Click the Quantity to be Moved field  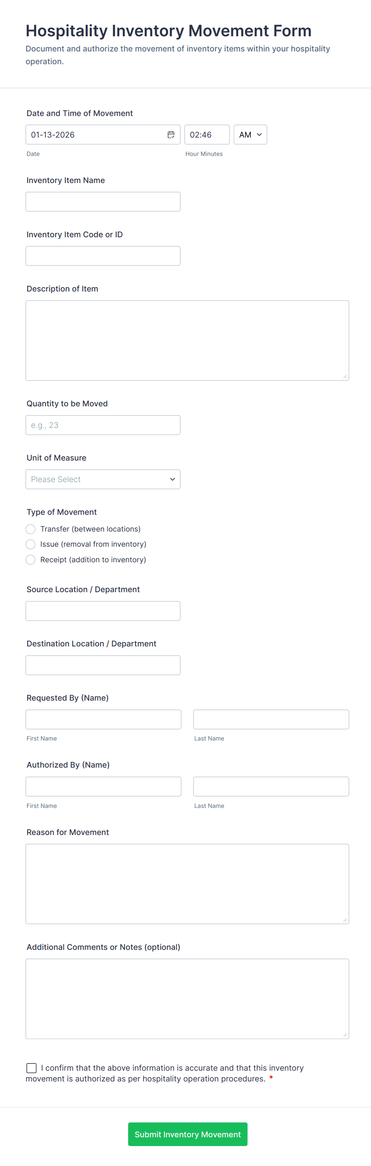pyautogui.click(x=103, y=425)
